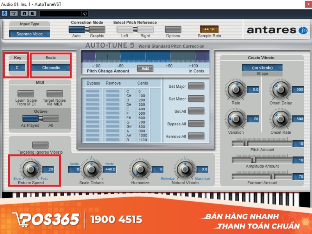Open the Soprano Voice input type selector
Viewport: 312px width, 234px height.
click(x=29, y=34)
